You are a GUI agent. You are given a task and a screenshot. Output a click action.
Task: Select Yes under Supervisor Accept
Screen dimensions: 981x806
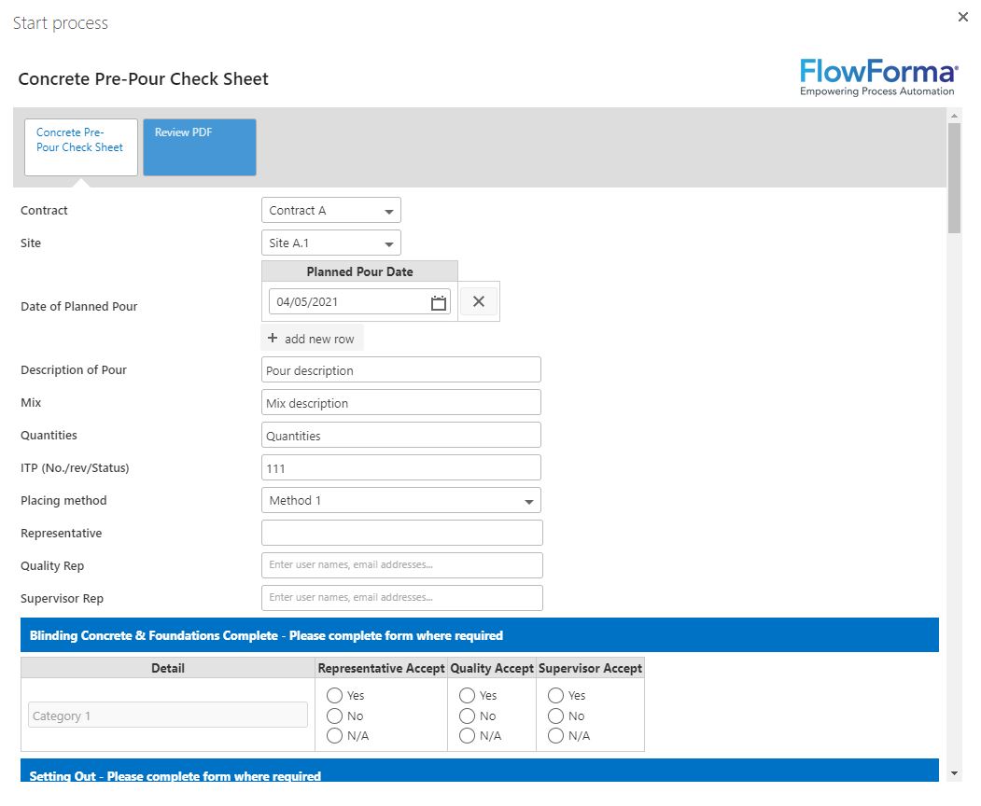(x=555, y=695)
